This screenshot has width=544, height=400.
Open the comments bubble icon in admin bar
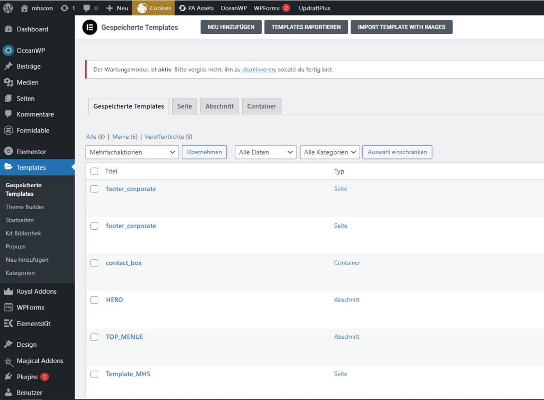tap(87, 8)
